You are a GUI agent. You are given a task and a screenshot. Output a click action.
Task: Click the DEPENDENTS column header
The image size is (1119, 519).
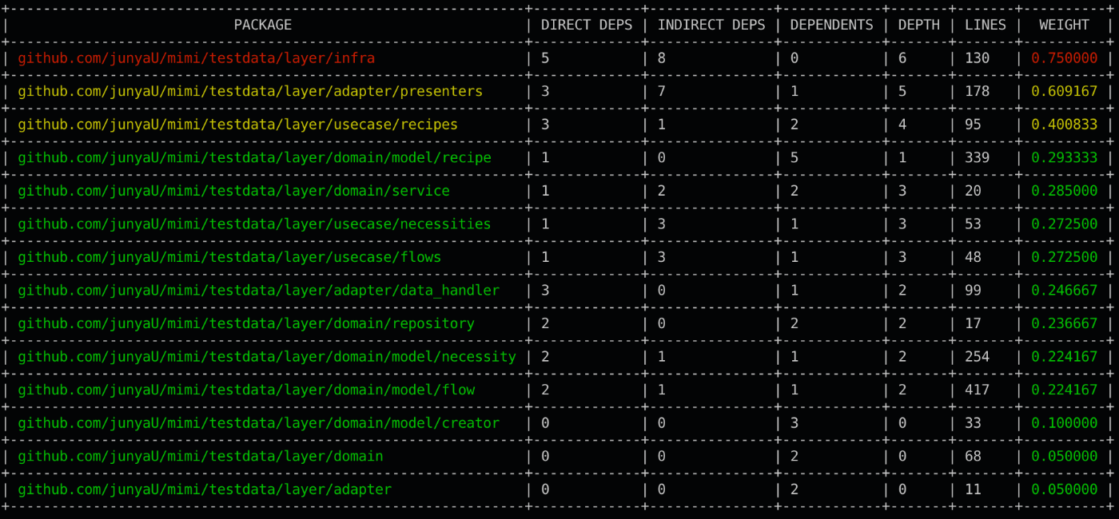tap(831, 25)
